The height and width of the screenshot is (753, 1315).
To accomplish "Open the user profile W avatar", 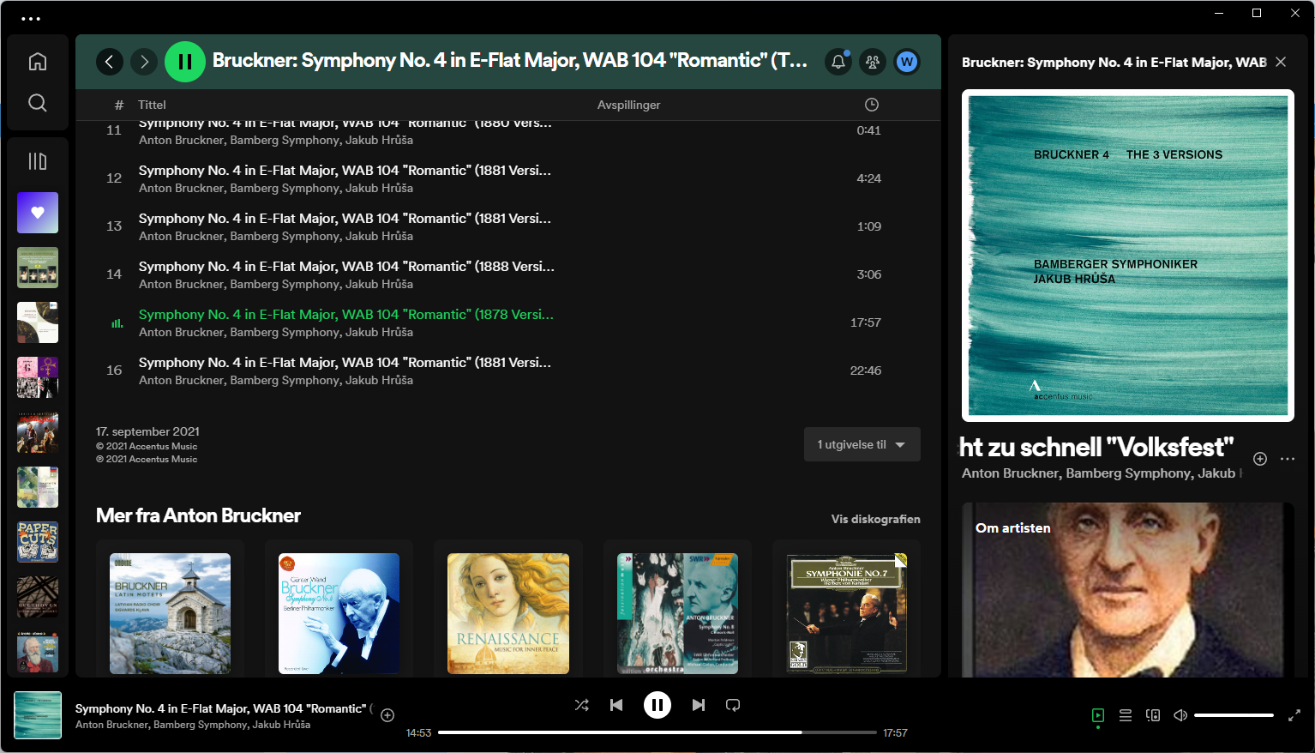I will tap(907, 62).
